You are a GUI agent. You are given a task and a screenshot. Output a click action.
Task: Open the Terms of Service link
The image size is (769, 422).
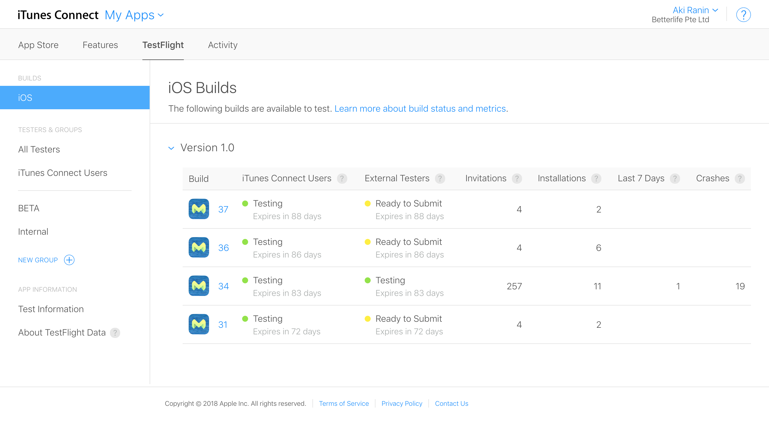coord(344,403)
